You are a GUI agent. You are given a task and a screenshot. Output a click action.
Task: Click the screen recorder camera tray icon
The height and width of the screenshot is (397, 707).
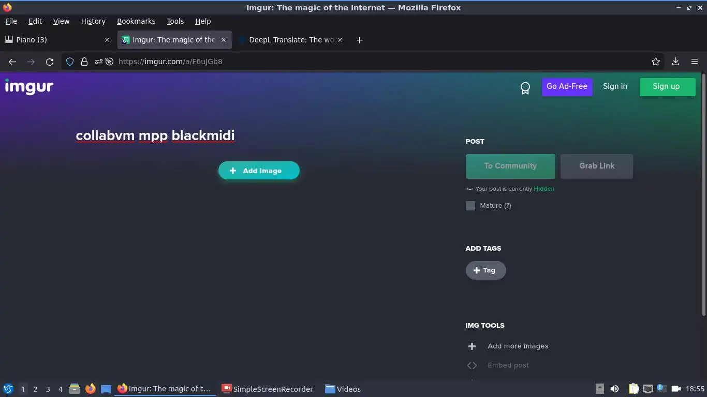tap(675, 389)
